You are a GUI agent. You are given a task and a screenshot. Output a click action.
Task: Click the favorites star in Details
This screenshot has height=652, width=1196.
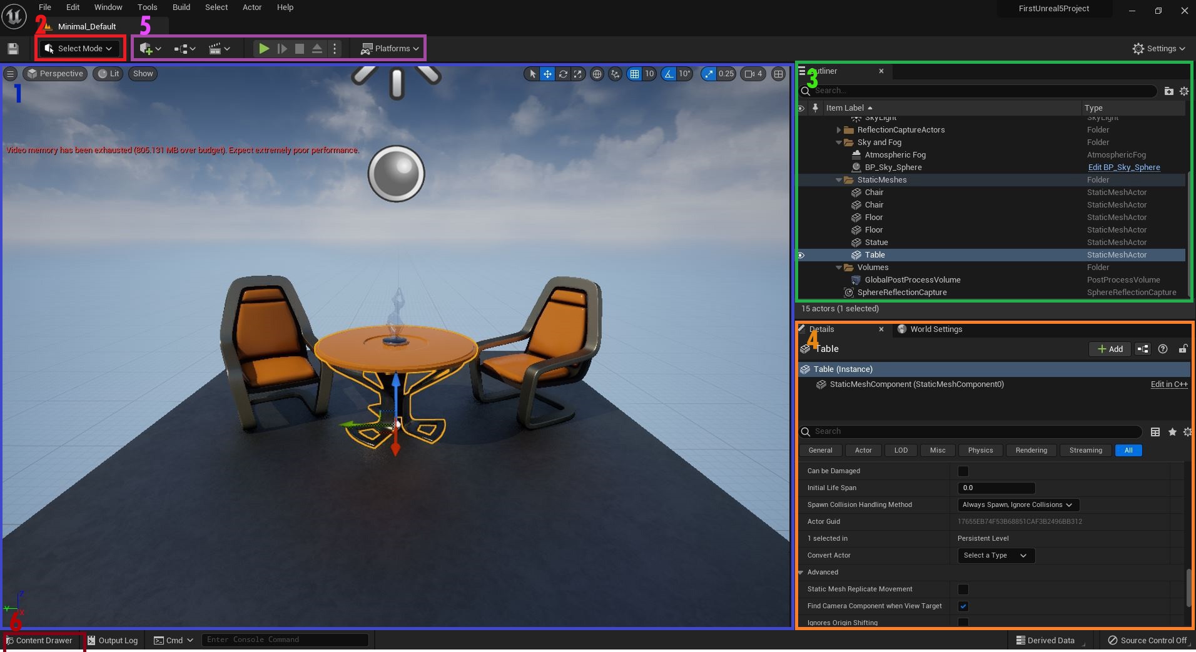tap(1172, 432)
